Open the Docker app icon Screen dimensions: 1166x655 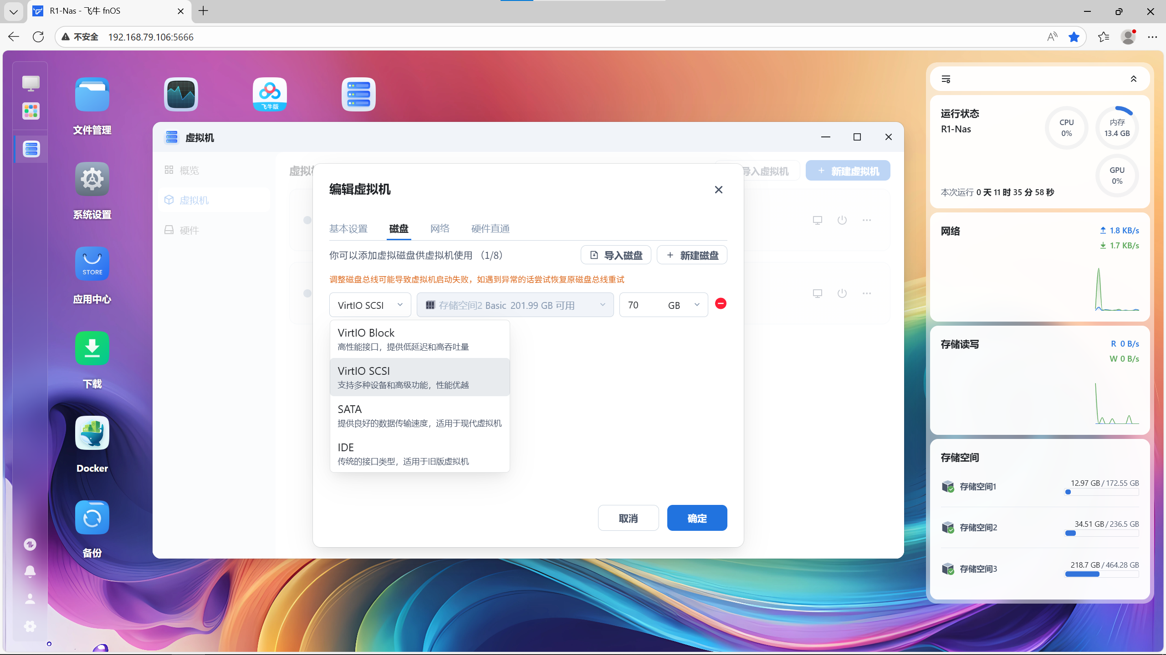pos(92,433)
